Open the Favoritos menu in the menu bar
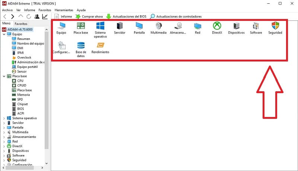Image resolution: width=298 pixels, height=171 pixels. (45, 10)
